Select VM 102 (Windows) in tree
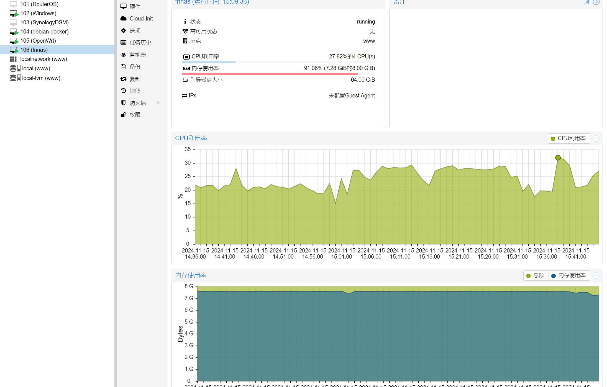 38,13
